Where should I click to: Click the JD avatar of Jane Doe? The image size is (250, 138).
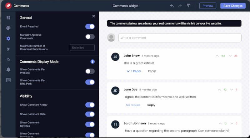coord(115,90)
